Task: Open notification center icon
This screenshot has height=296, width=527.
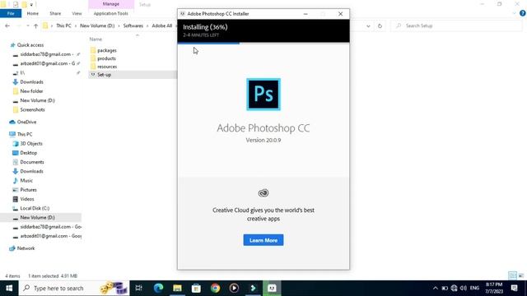Action: coord(514,289)
